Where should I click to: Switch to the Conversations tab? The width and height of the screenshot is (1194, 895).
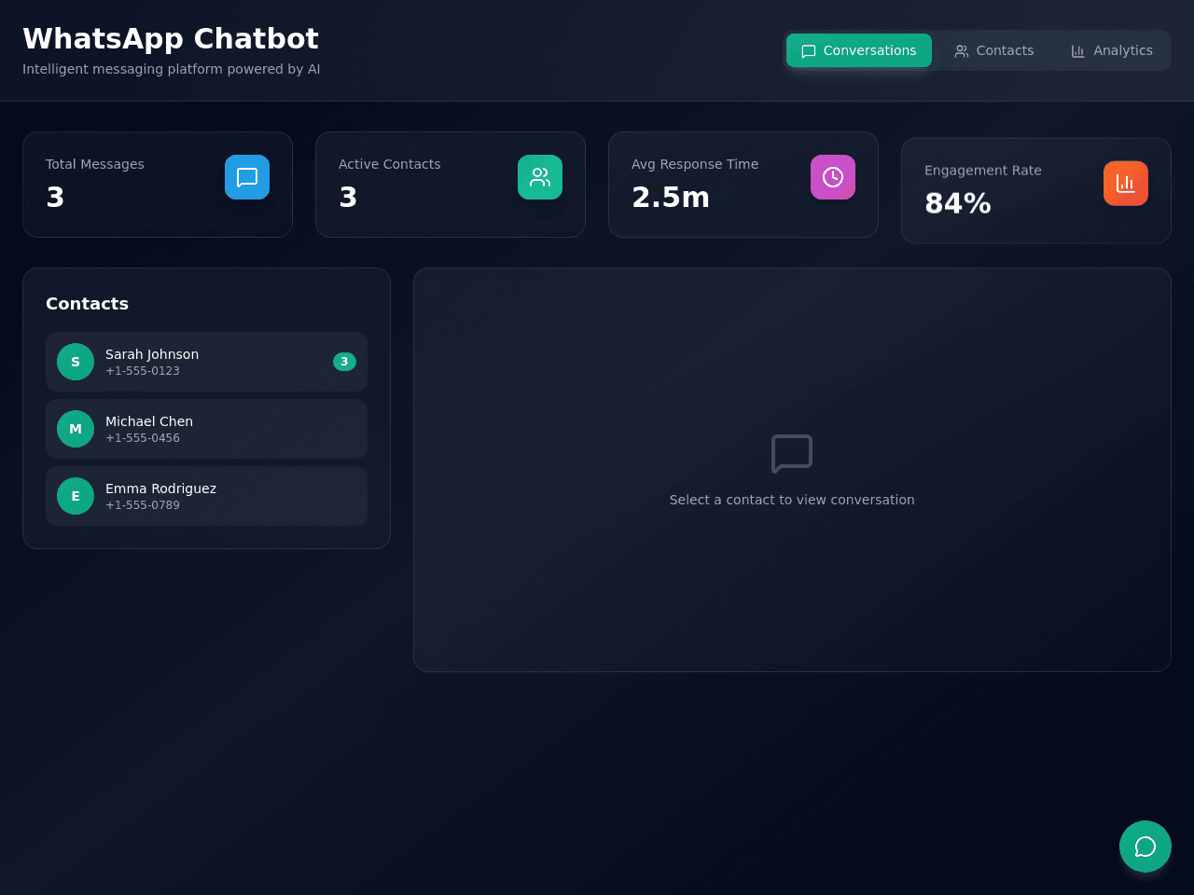point(858,50)
